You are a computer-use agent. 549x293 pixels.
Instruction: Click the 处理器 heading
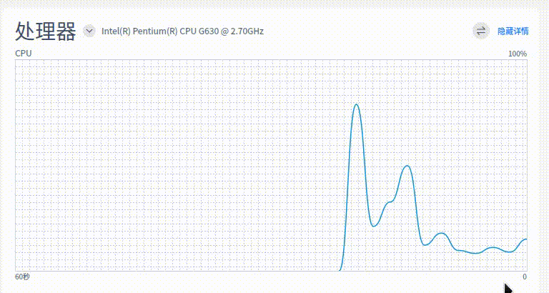(x=45, y=31)
